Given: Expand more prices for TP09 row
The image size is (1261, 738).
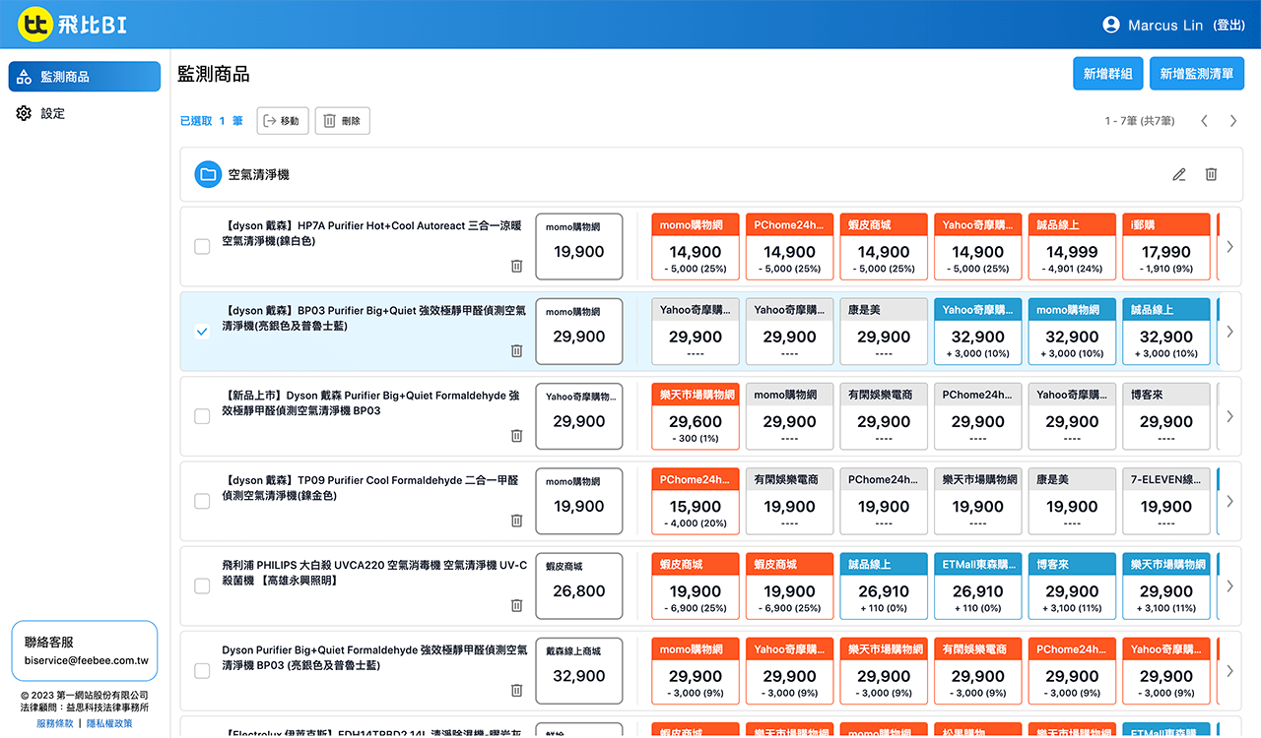Looking at the screenshot, I should click(1229, 501).
